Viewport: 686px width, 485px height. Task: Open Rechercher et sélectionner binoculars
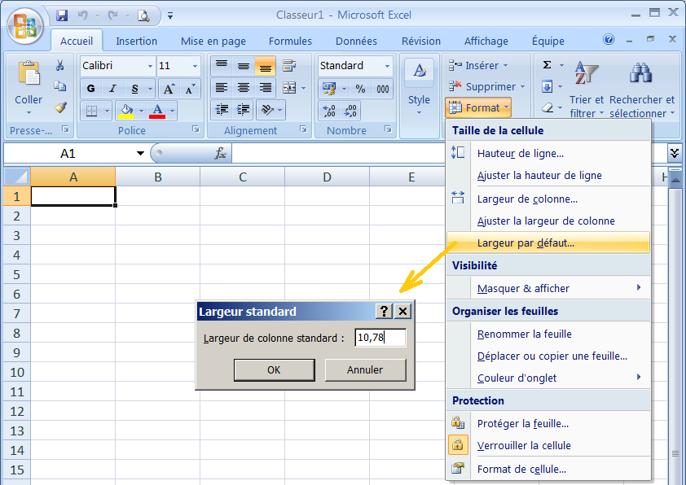point(641,74)
